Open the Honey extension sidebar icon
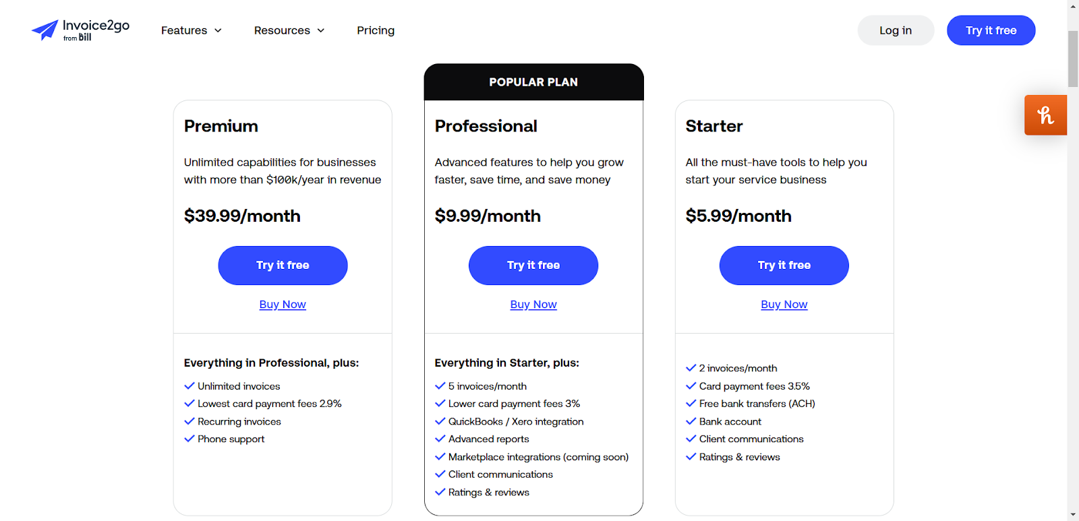This screenshot has width=1079, height=521. [1045, 115]
